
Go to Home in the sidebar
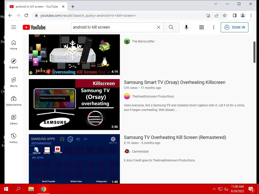click(14, 45)
